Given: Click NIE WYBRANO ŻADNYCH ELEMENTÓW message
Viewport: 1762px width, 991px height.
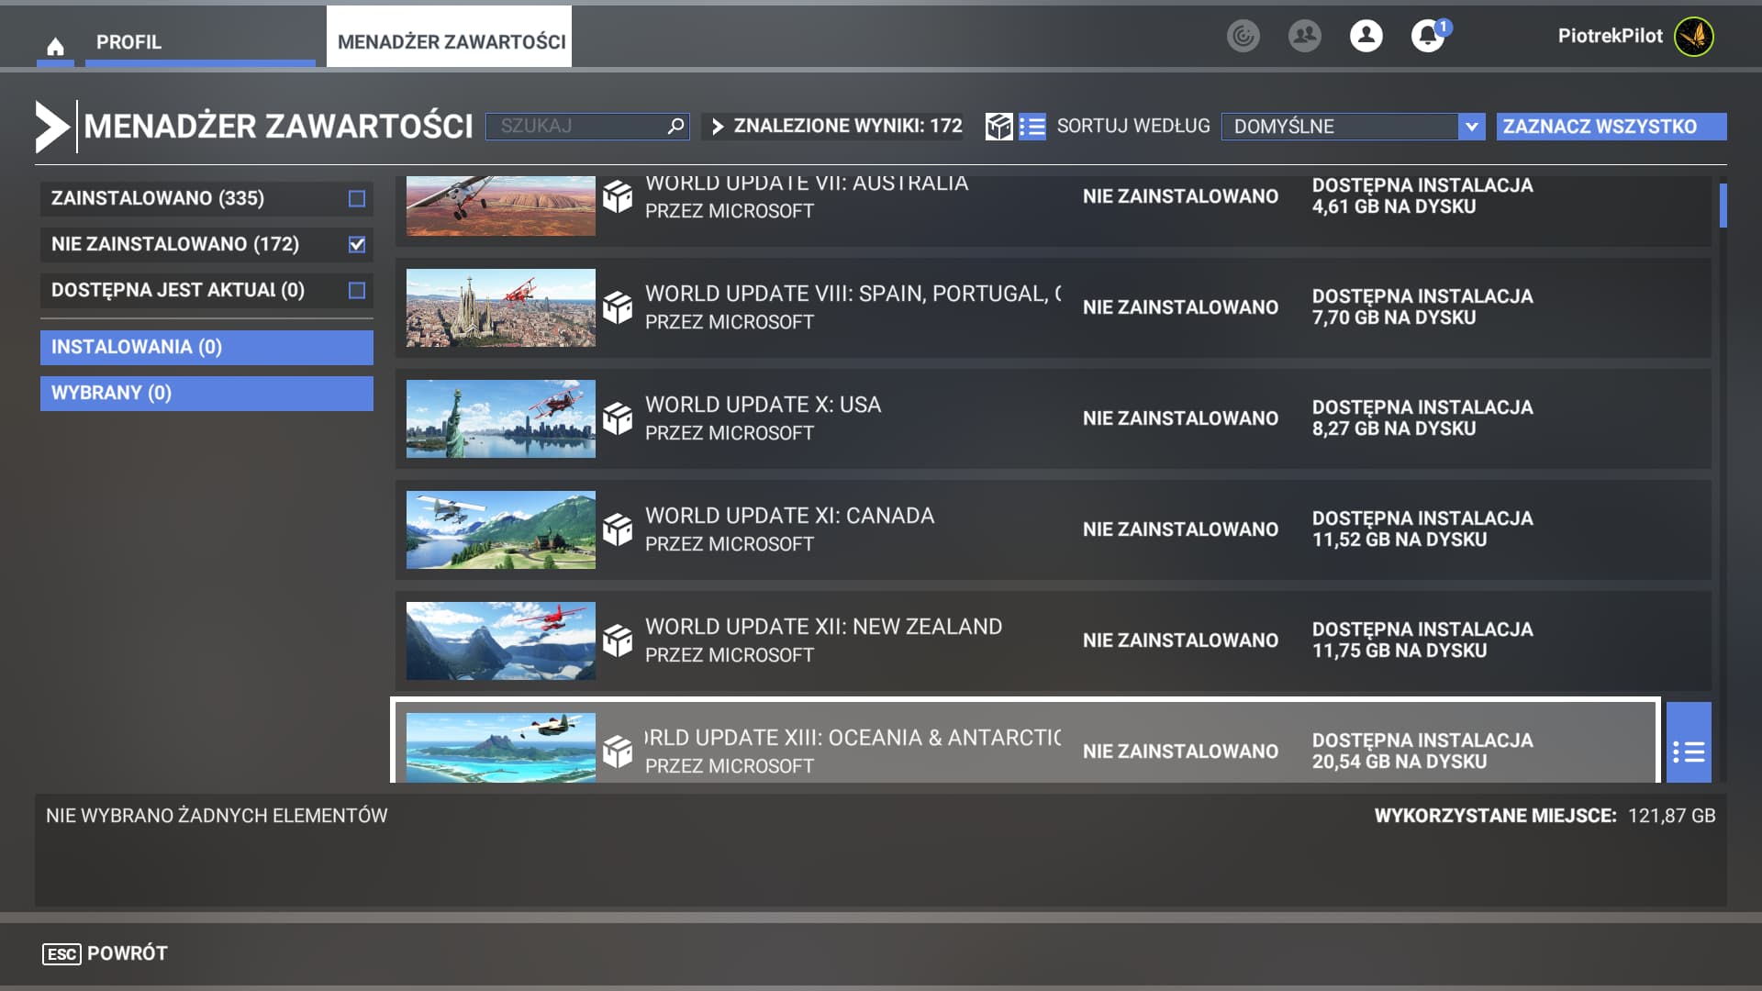Looking at the screenshot, I should click(217, 816).
